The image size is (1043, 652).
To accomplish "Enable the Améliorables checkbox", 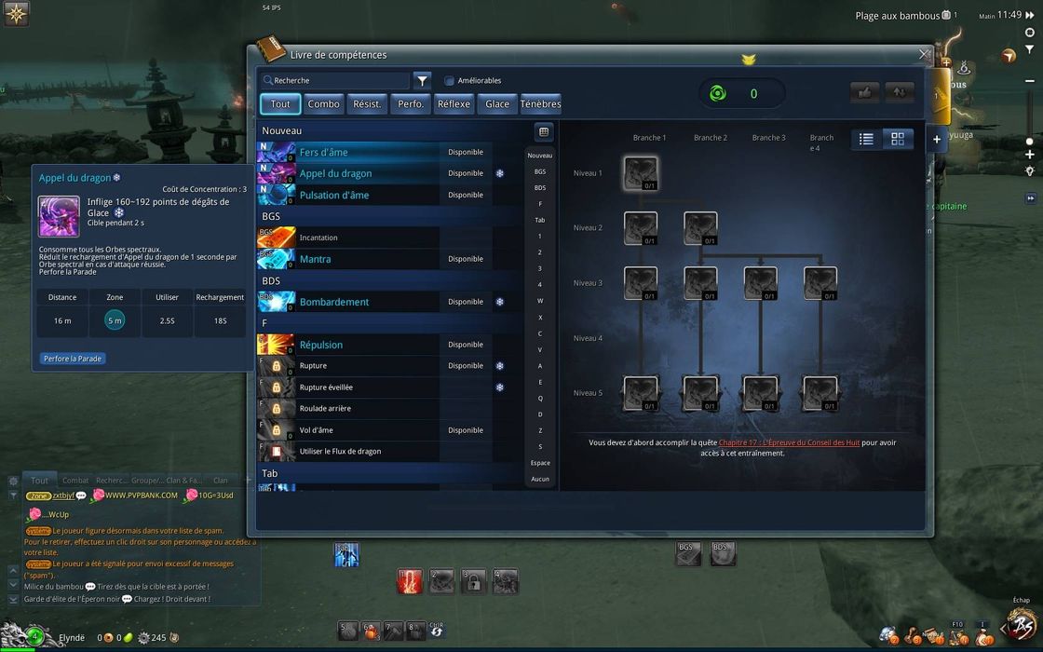I will tap(450, 81).
